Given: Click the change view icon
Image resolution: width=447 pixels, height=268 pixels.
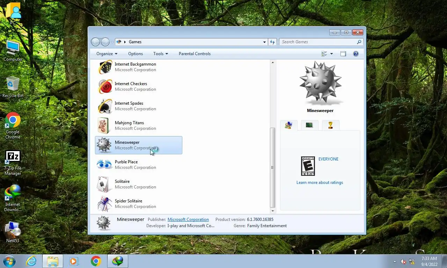Looking at the screenshot, I should pyautogui.click(x=324, y=54).
